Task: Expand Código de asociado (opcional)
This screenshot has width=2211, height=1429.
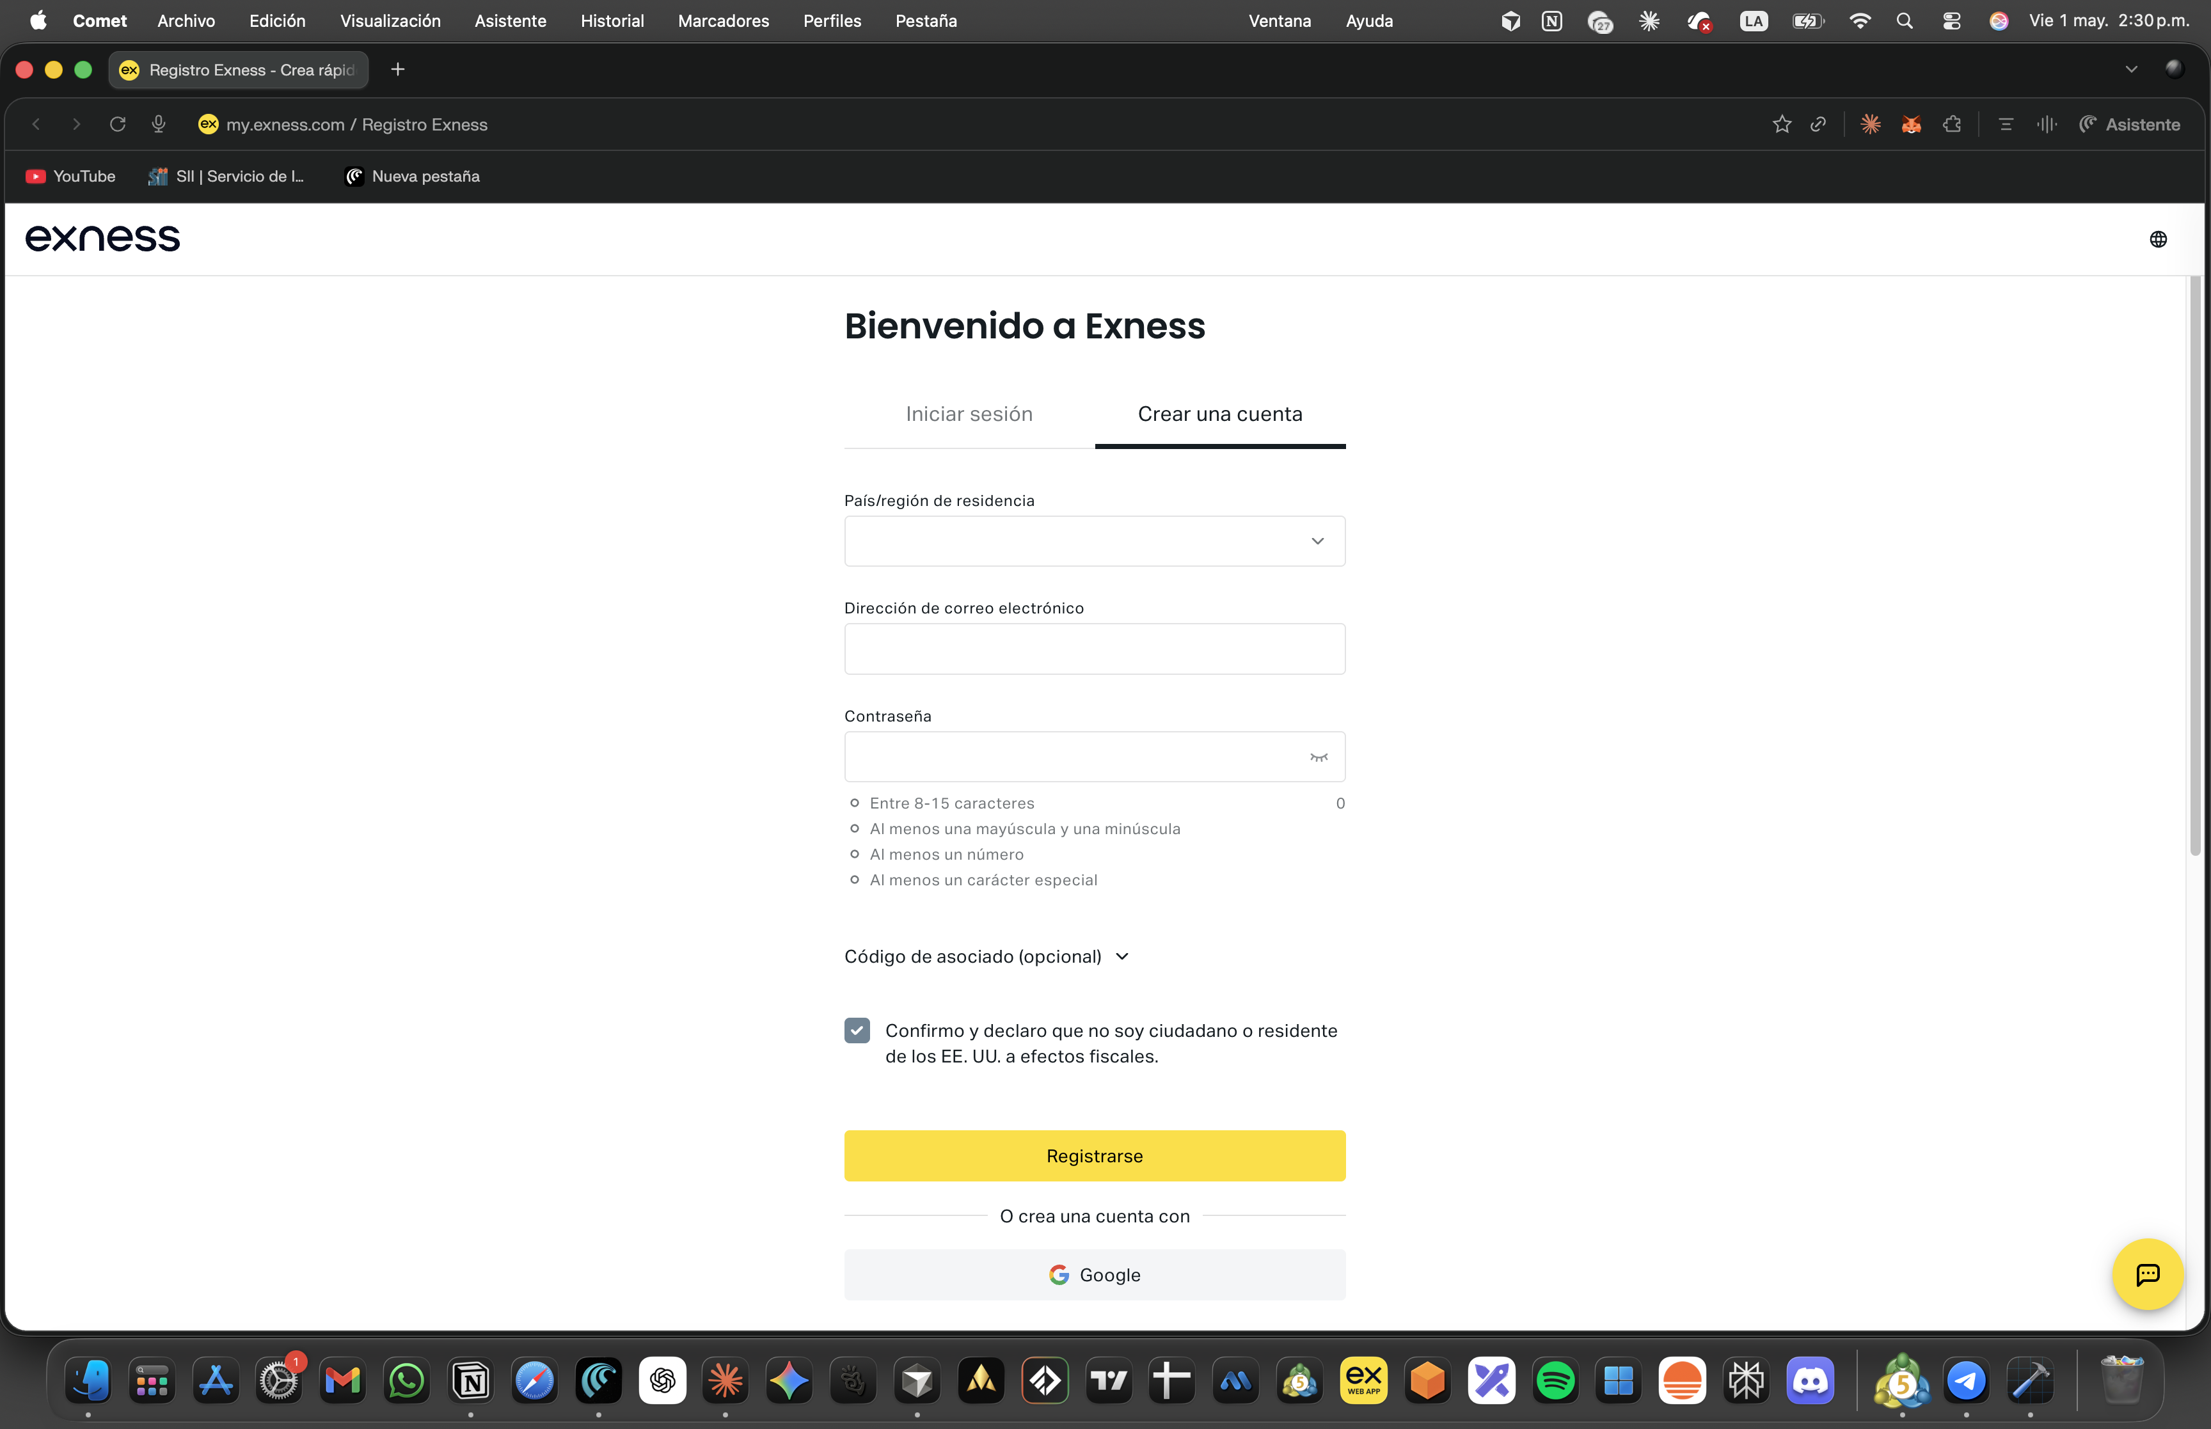Action: (987, 957)
